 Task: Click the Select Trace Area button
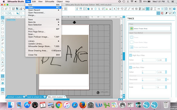tap(150, 29)
